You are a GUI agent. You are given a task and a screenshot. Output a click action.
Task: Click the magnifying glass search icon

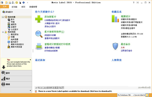coord(39,34)
